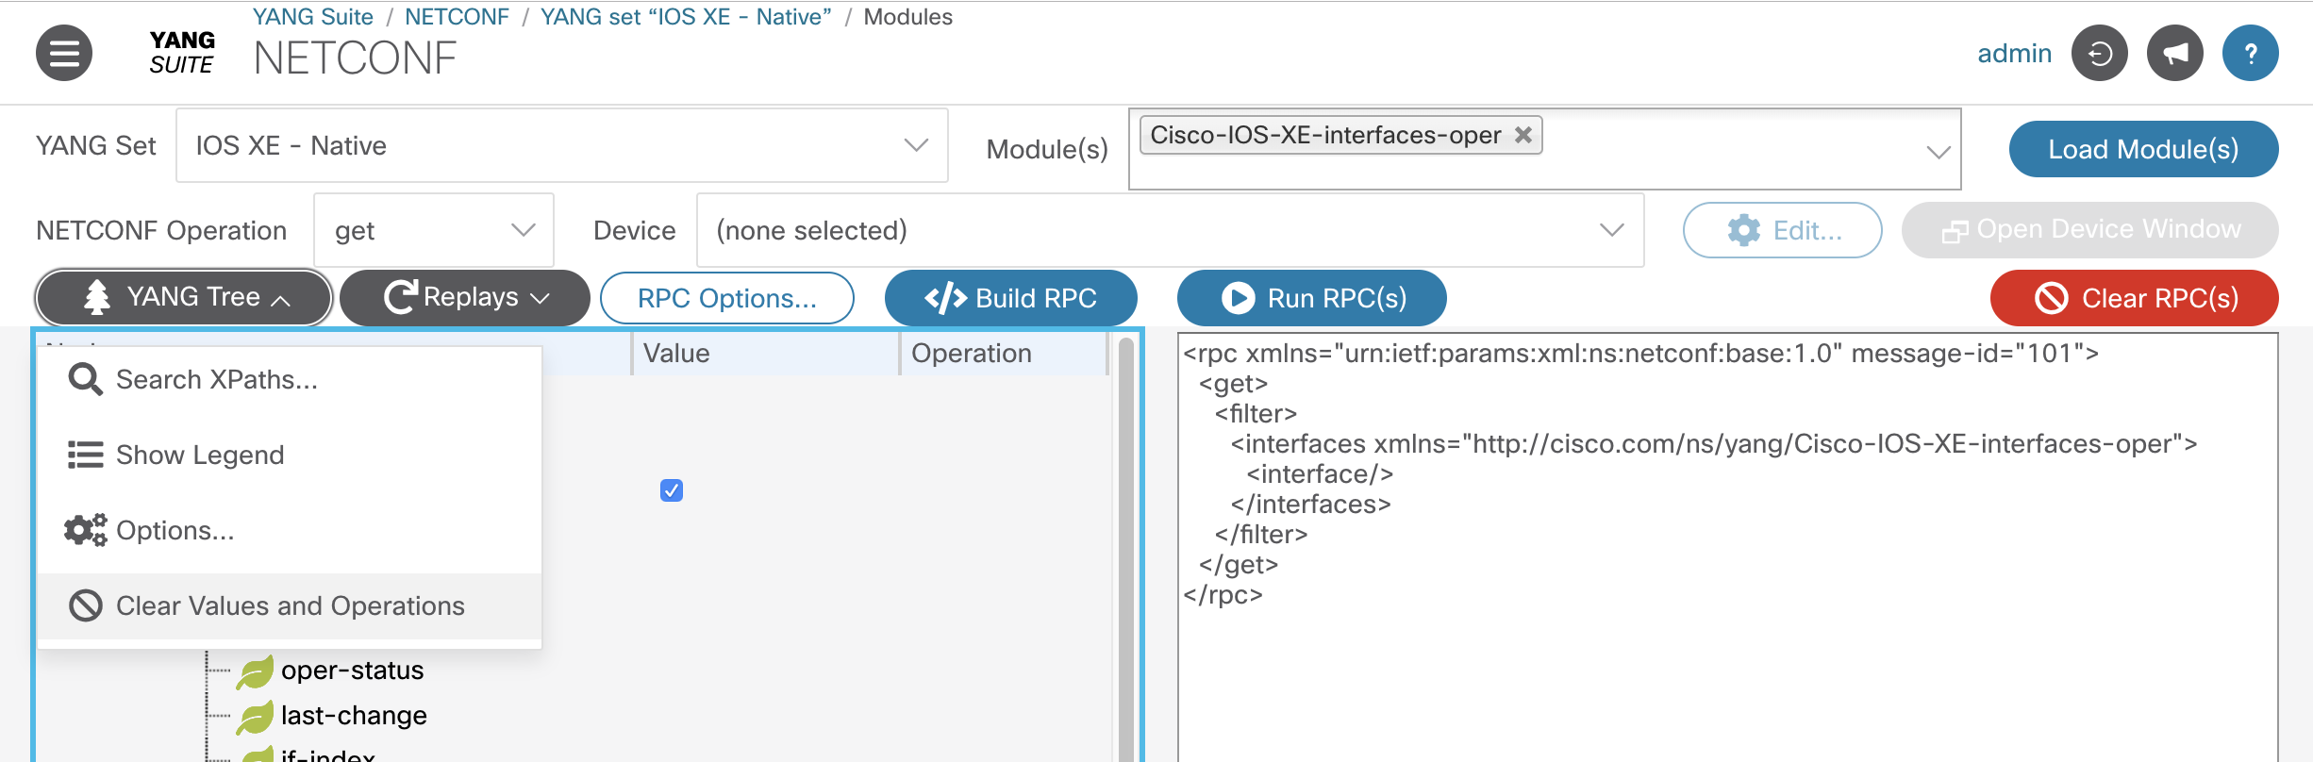Click the ban icon beside Clear Values
The image size is (2313, 762).
click(86, 605)
